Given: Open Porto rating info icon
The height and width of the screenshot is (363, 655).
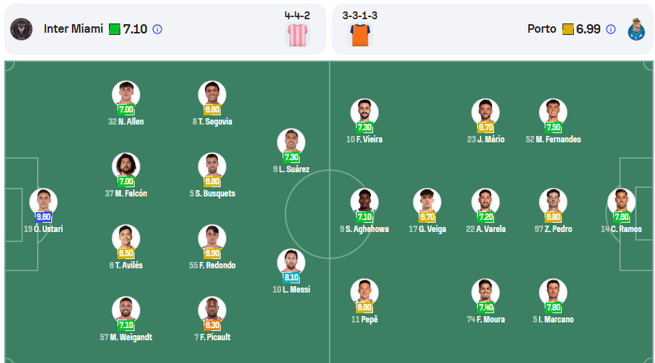Looking at the screenshot, I should 611,29.
